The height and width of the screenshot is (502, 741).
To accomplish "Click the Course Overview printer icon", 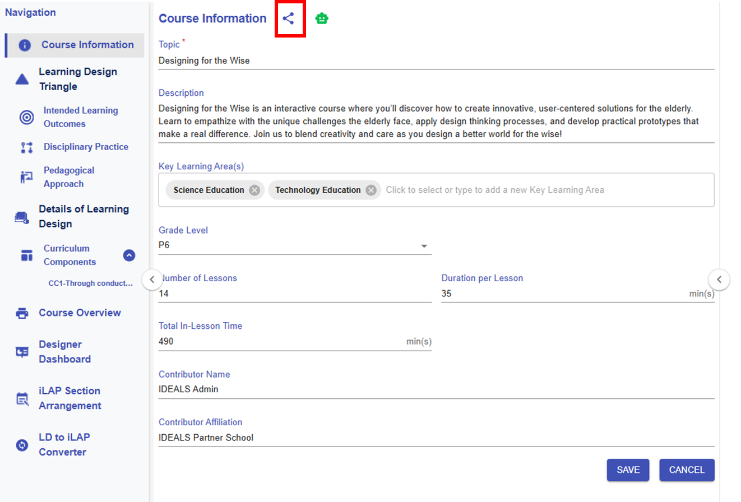I will click(x=22, y=313).
